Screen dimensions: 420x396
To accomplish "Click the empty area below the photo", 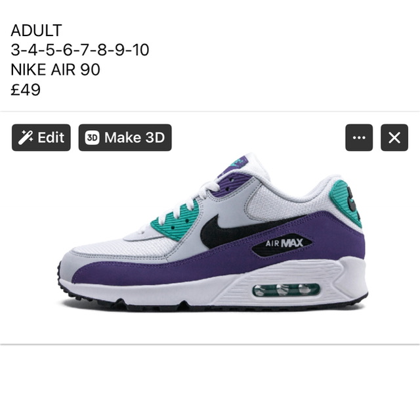I will (210, 370).
